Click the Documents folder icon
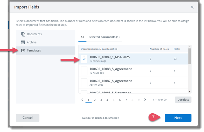The width and height of the screenshot is (204, 132). click(x=23, y=34)
